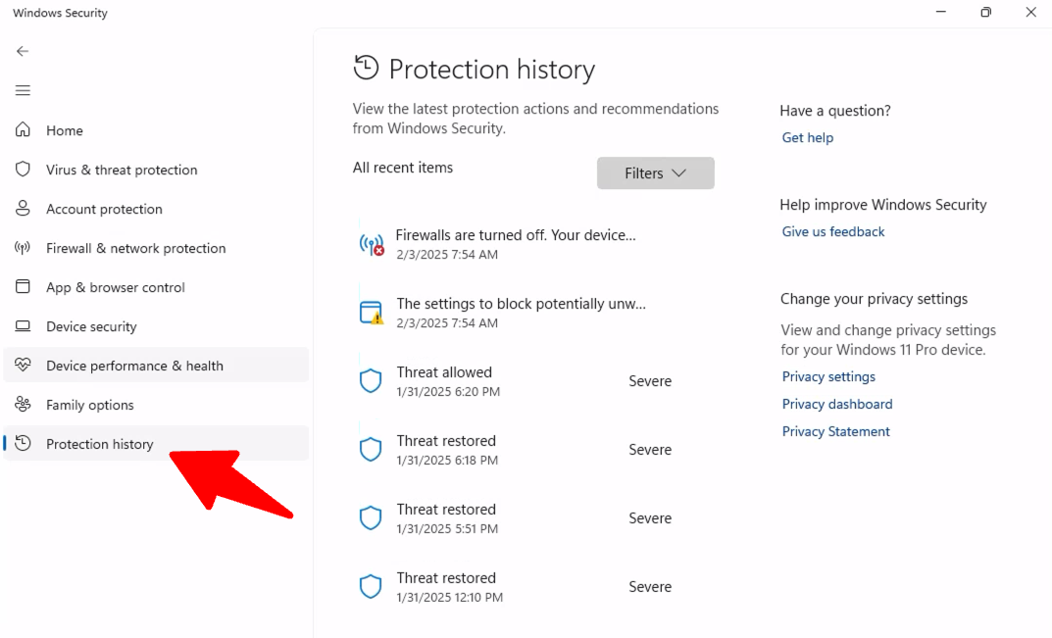This screenshot has height=638, width=1052.
Task: Open the Filters dropdown
Action: coord(655,172)
